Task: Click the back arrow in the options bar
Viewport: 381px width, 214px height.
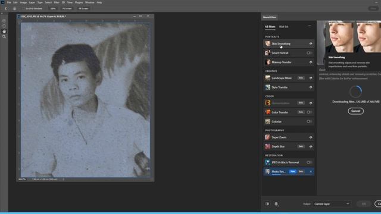Action: click(5, 8)
